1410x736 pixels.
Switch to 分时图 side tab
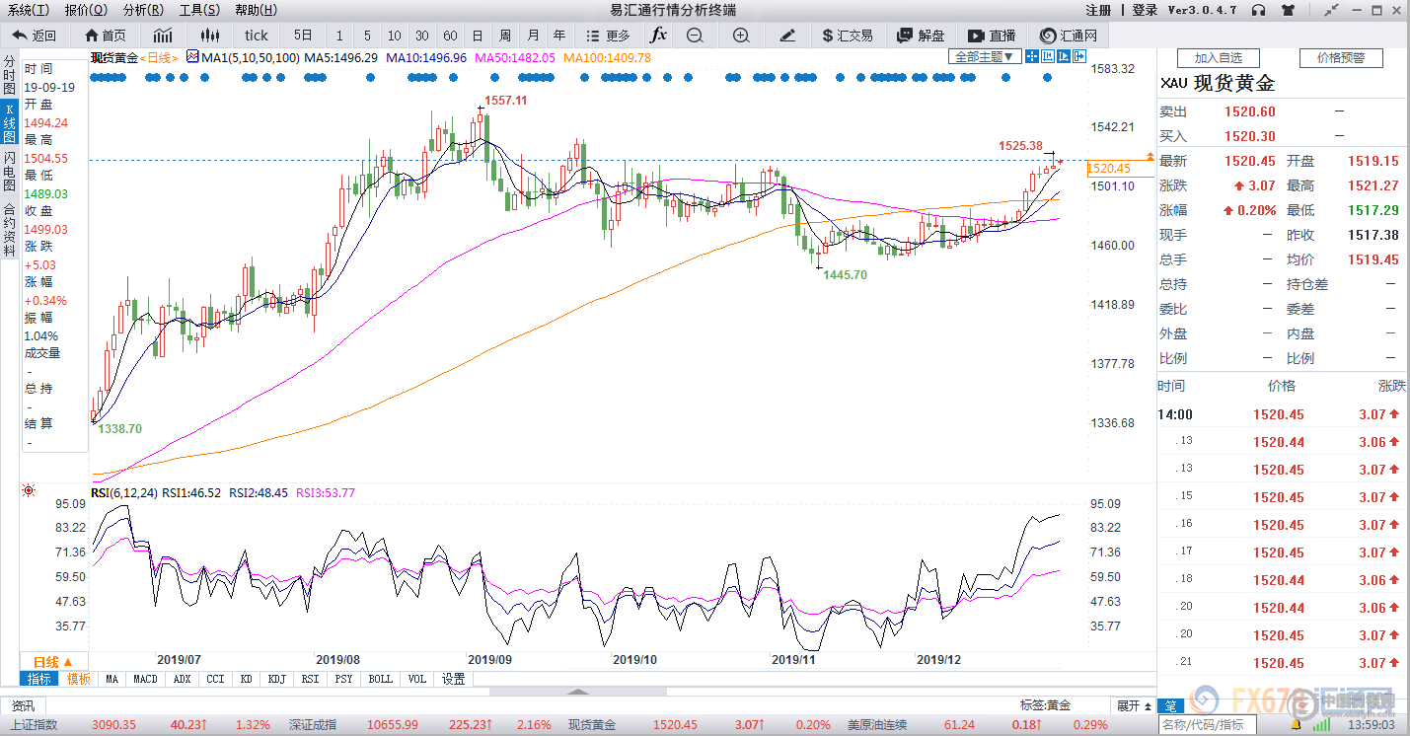pos(9,75)
